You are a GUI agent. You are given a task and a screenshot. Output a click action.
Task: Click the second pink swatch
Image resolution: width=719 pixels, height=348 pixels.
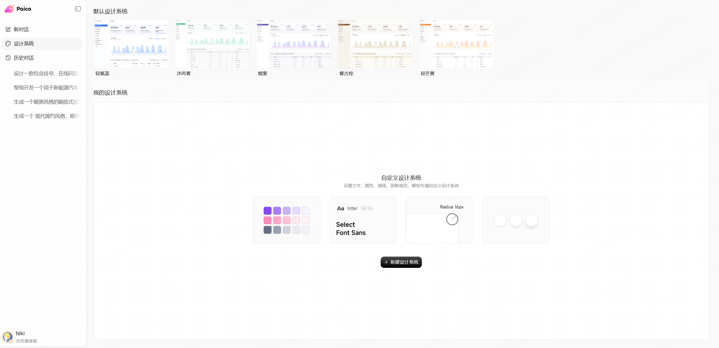click(x=277, y=220)
